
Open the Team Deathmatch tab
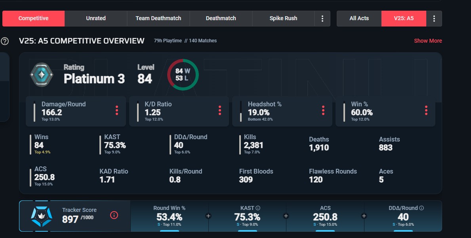[158, 18]
